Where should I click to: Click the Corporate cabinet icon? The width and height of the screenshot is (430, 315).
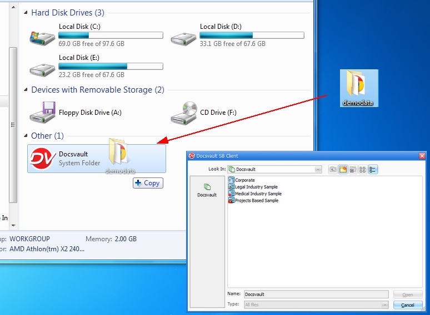tap(231, 180)
